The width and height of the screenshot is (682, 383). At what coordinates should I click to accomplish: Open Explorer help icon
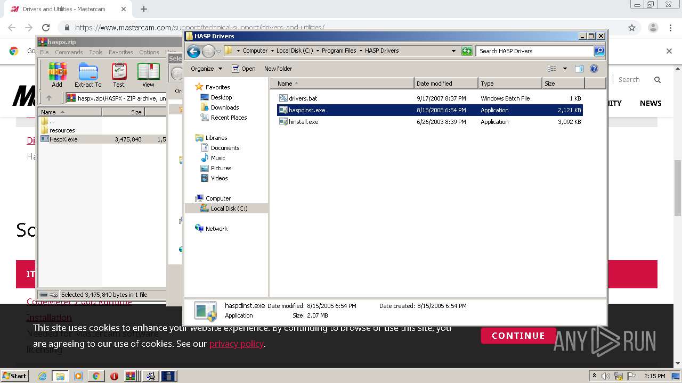(594, 69)
